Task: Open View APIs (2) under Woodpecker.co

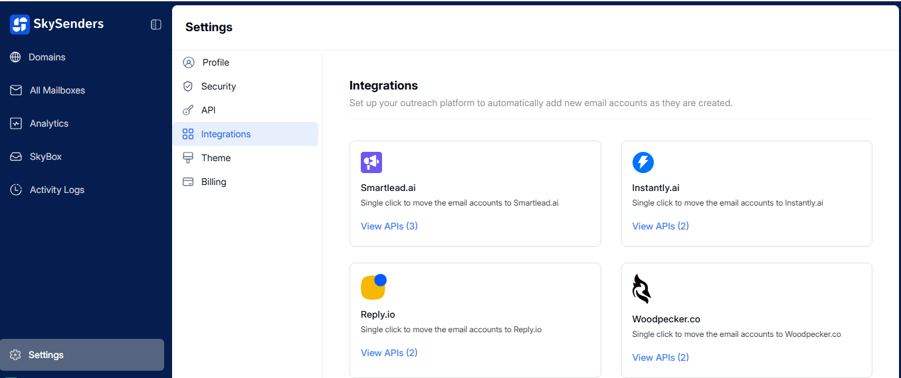Action: (x=660, y=357)
